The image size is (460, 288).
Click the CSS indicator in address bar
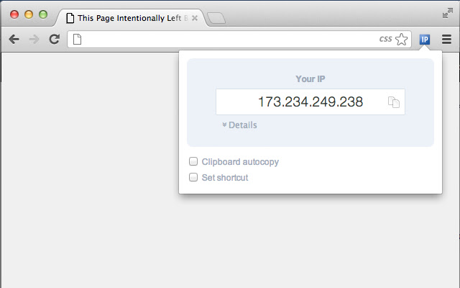(385, 40)
